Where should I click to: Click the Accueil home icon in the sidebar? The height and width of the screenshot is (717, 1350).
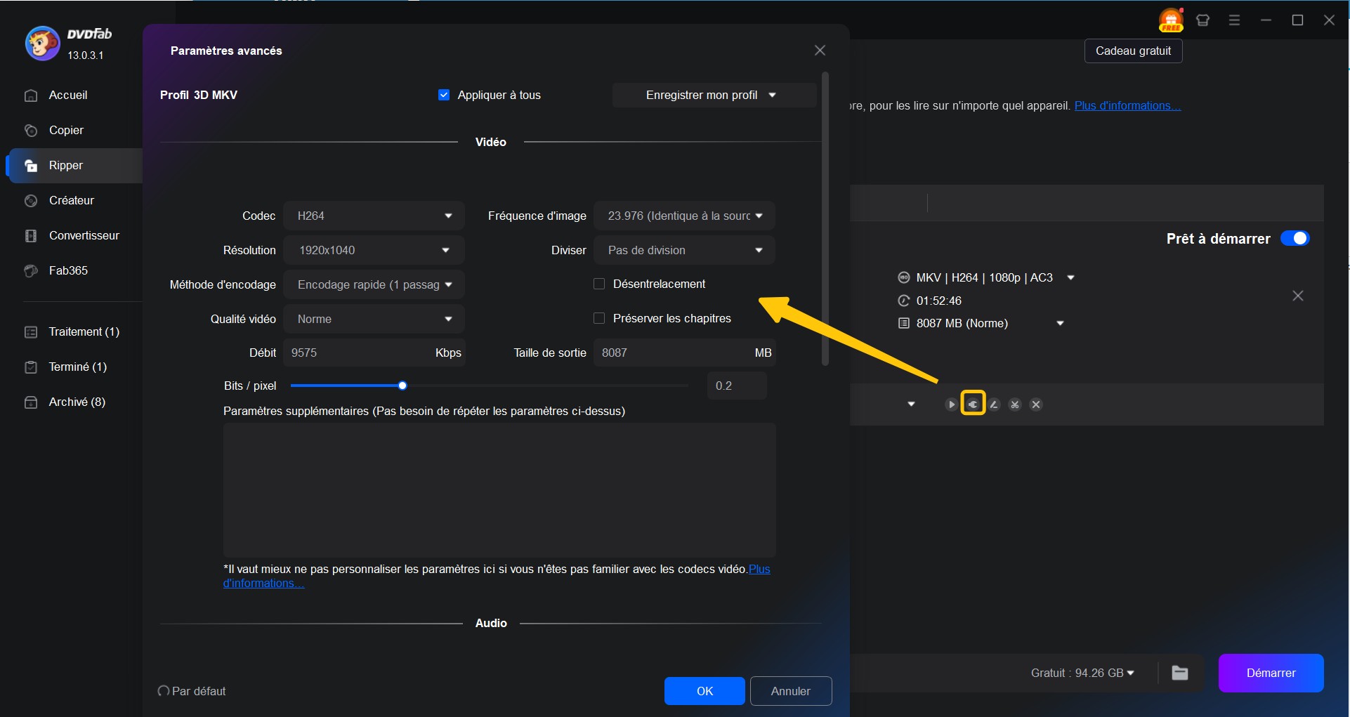31,96
